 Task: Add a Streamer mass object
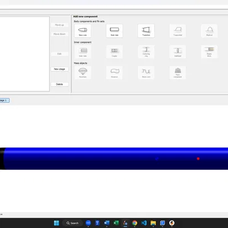[115, 72]
